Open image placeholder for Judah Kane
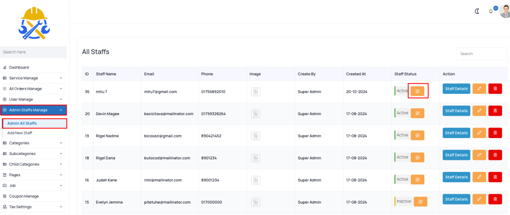This screenshot has width=510, height=215. click(x=255, y=180)
